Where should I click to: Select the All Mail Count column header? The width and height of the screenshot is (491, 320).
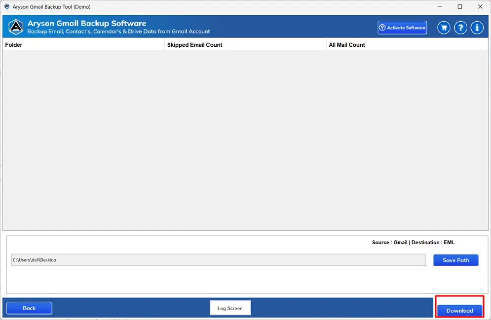pyautogui.click(x=407, y=45)
